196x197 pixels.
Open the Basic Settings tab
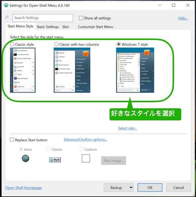[48, 27]
